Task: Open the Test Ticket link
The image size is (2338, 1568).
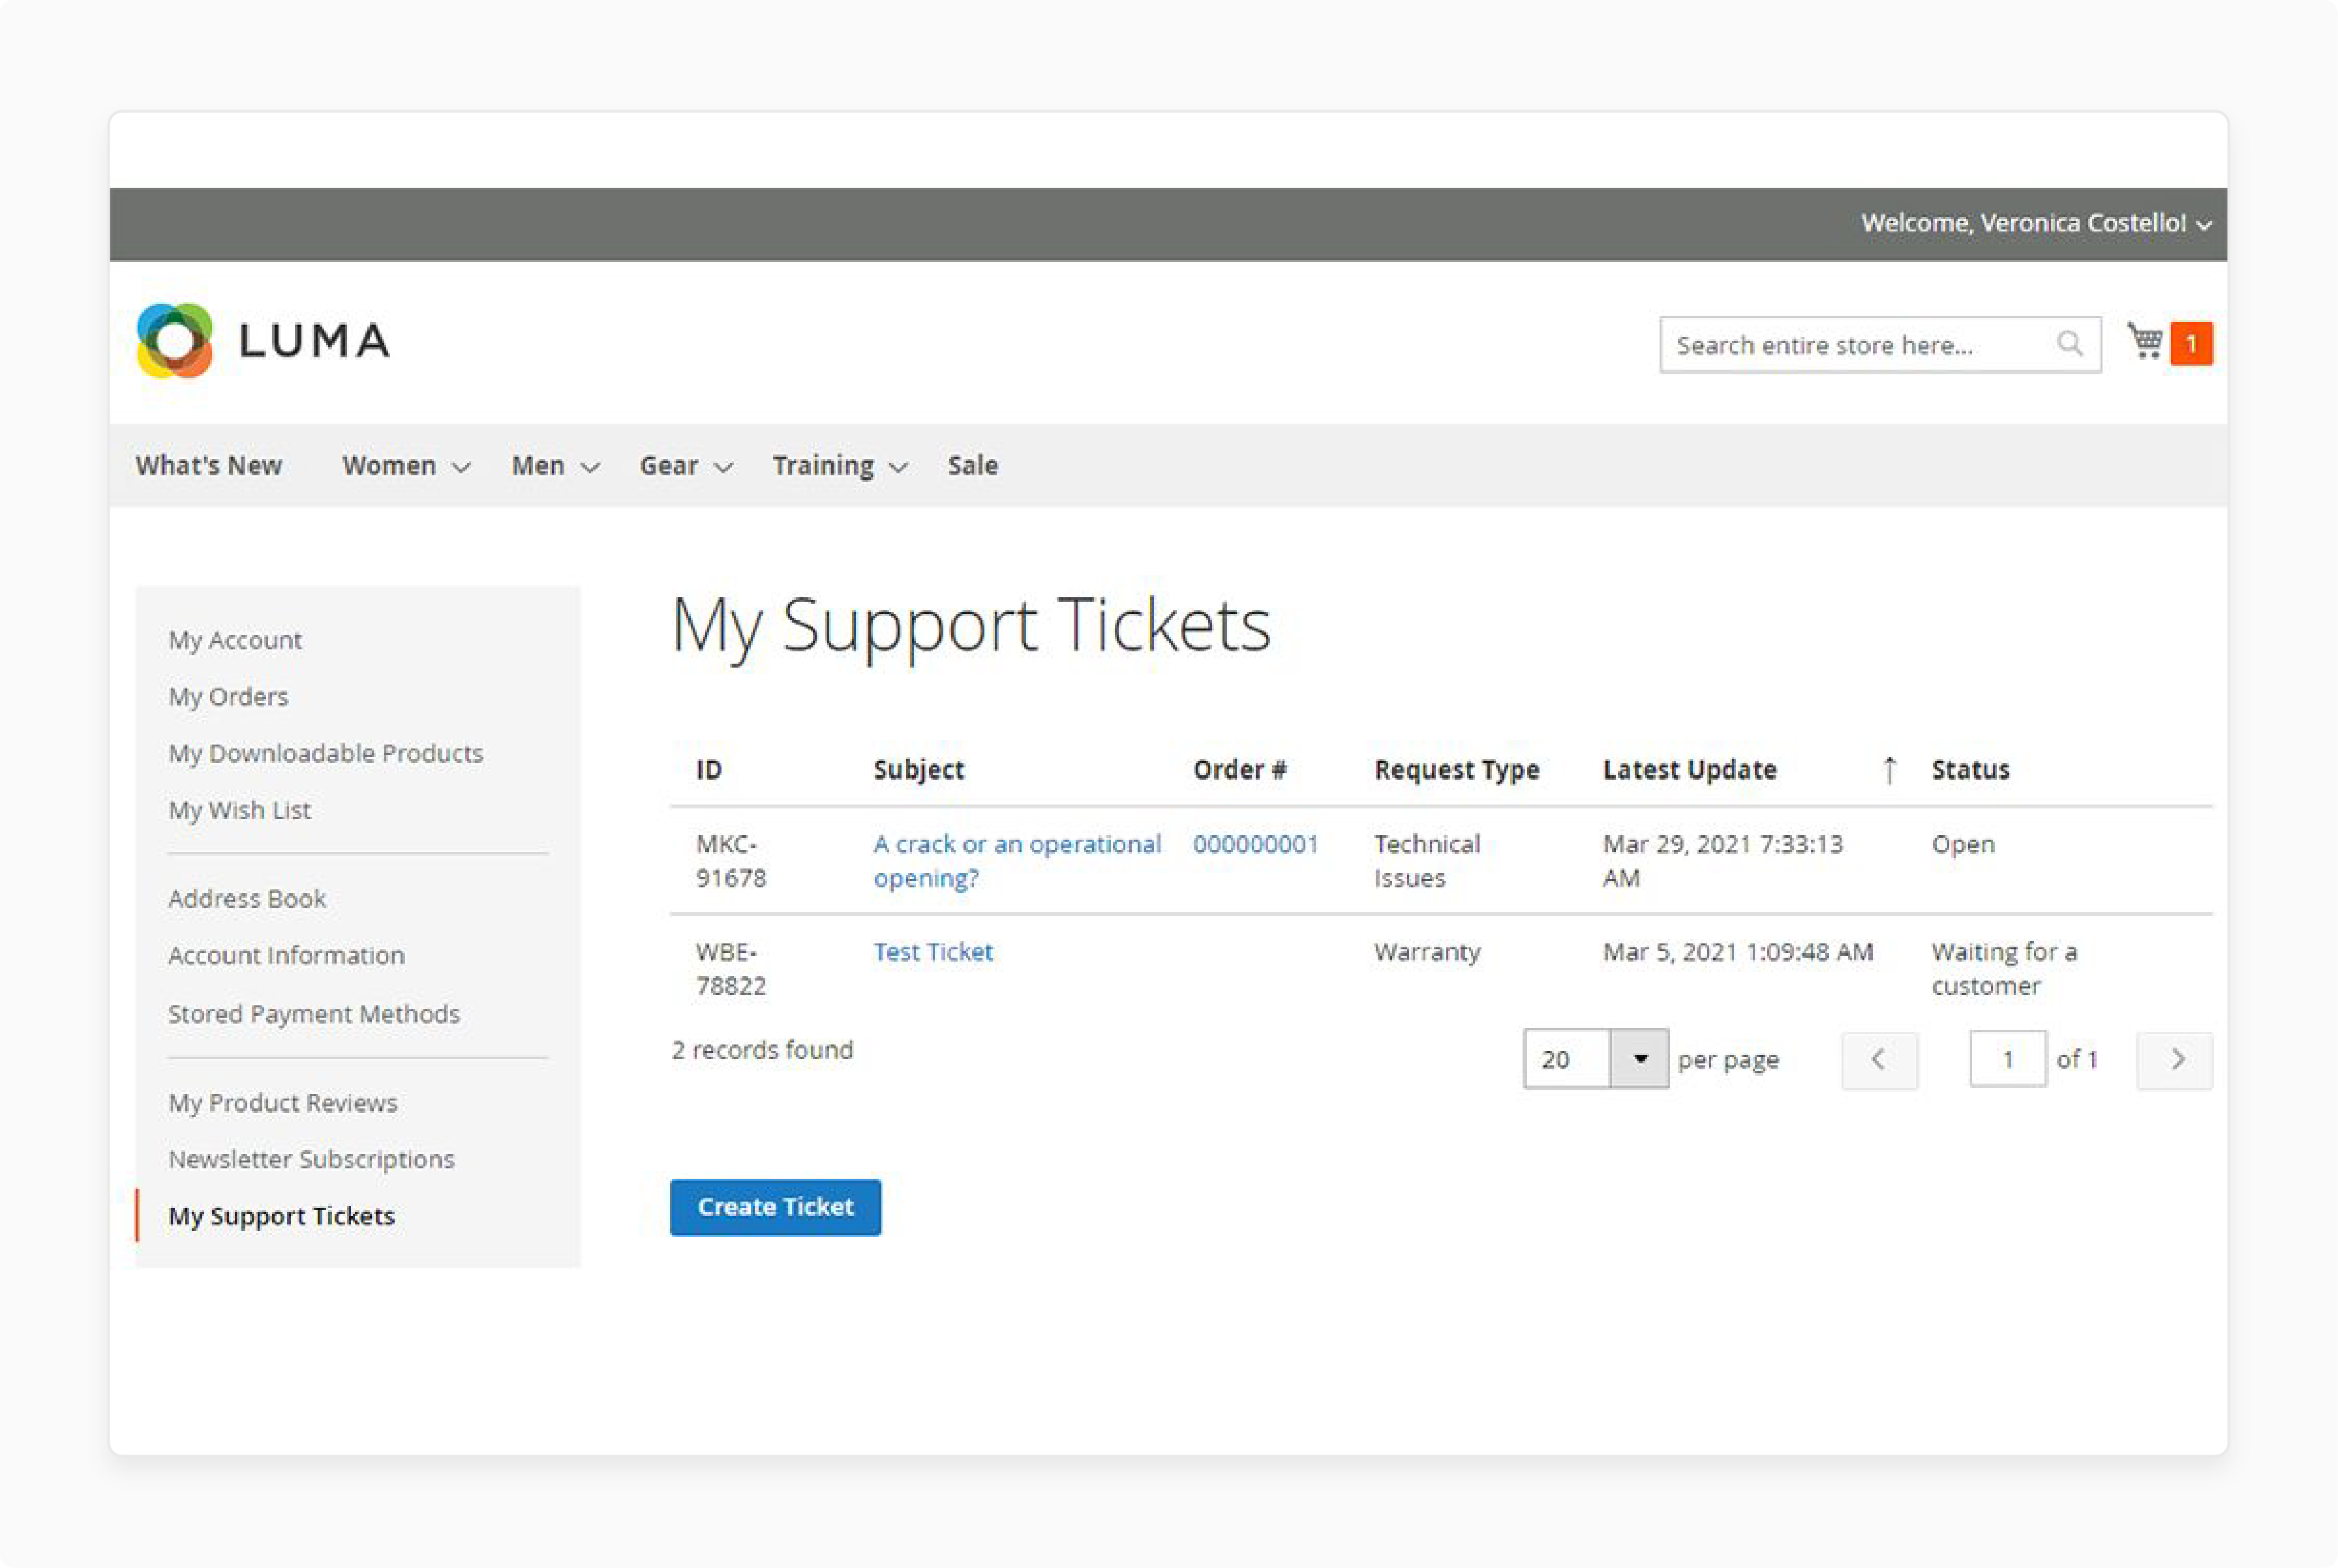Action: pyautogui.click(x=932, y=952)
